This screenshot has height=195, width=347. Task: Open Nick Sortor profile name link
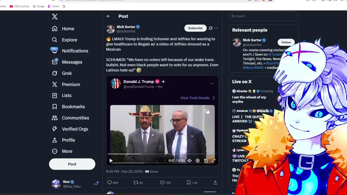(x=126, y=27)
